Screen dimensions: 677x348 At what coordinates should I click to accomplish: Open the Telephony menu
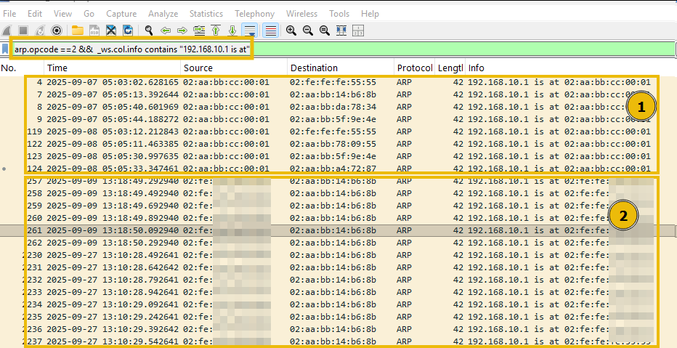point(255,14)
